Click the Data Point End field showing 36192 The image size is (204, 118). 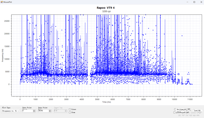pyautogui.click(x=43, y=111)
